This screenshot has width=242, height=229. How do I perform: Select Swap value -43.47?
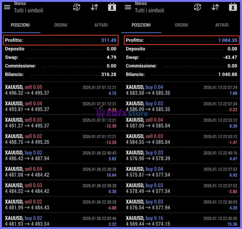coord(230,57)
